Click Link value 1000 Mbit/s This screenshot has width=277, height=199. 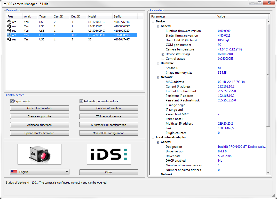point(226,128)
